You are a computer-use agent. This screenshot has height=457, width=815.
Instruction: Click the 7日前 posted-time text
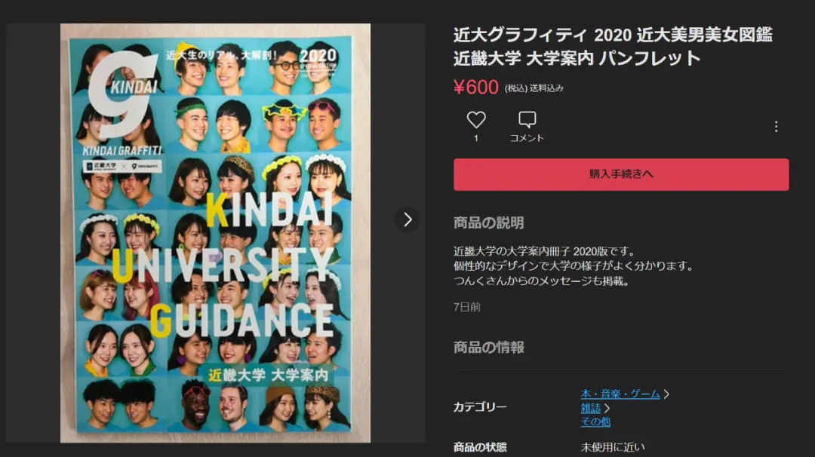tap(467, 307)
